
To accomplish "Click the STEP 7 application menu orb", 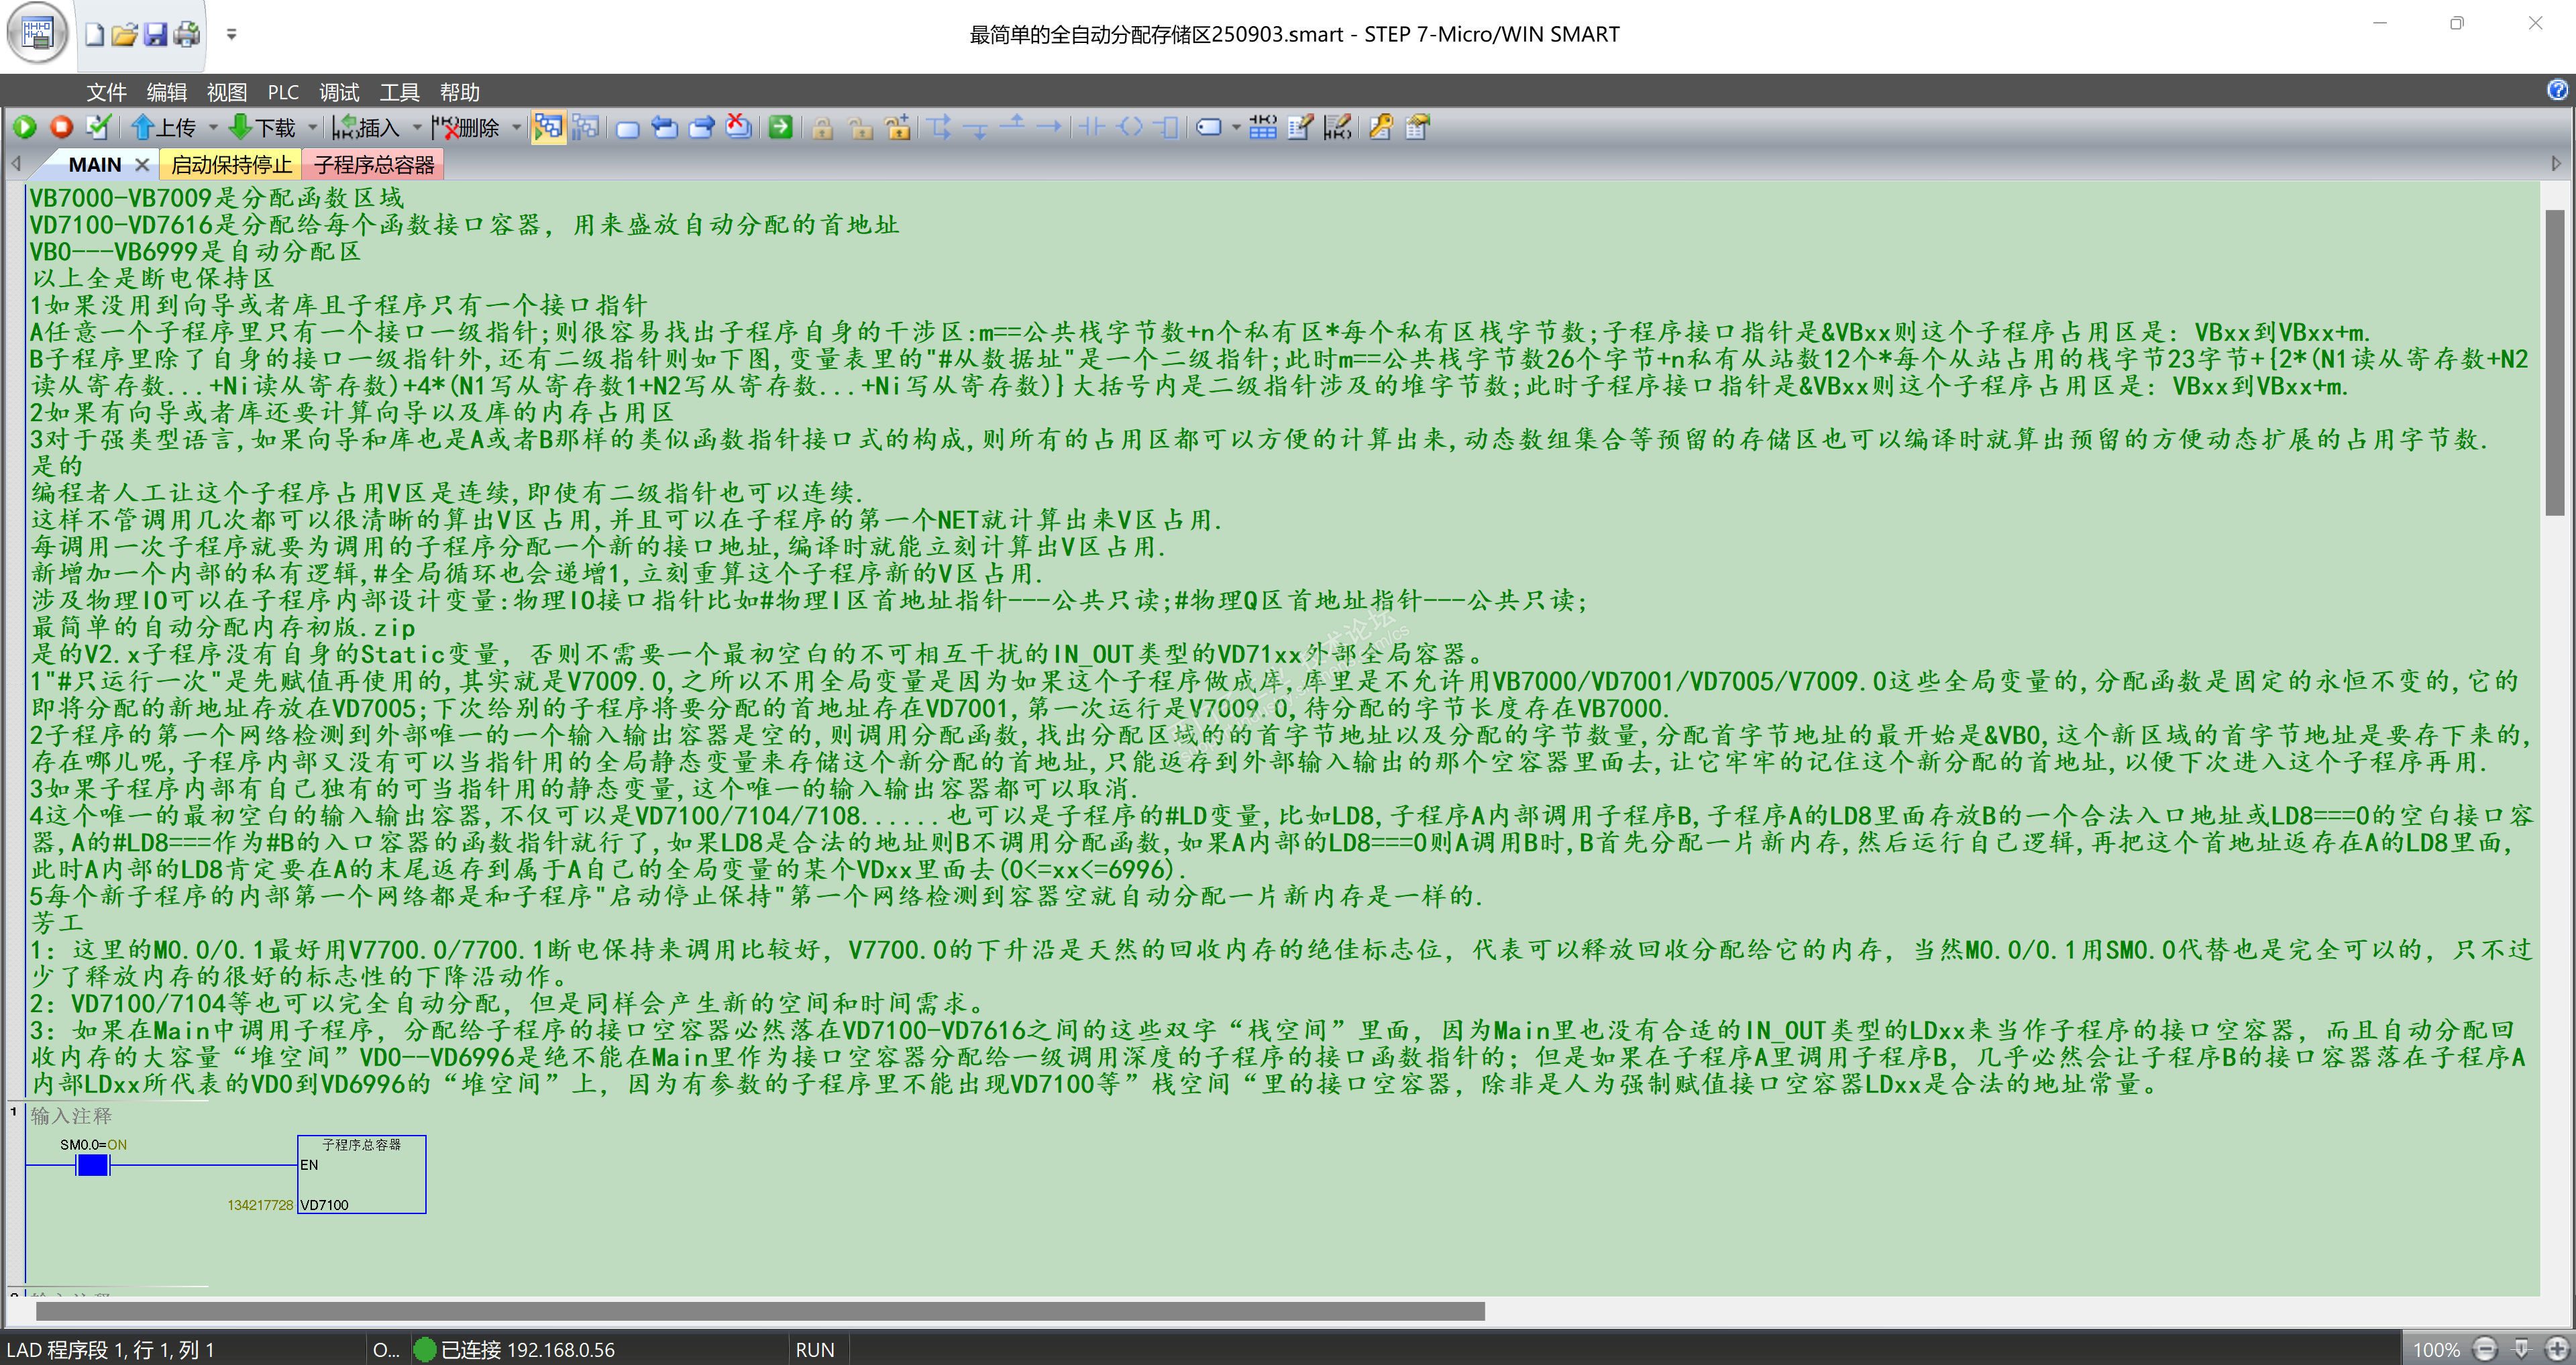I will 37,33.
